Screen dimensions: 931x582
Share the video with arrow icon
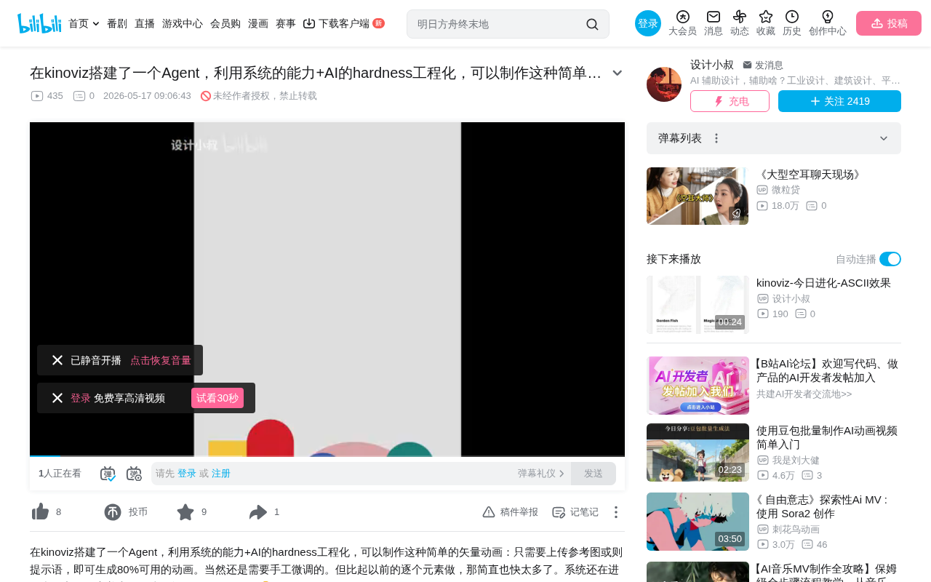258,512
